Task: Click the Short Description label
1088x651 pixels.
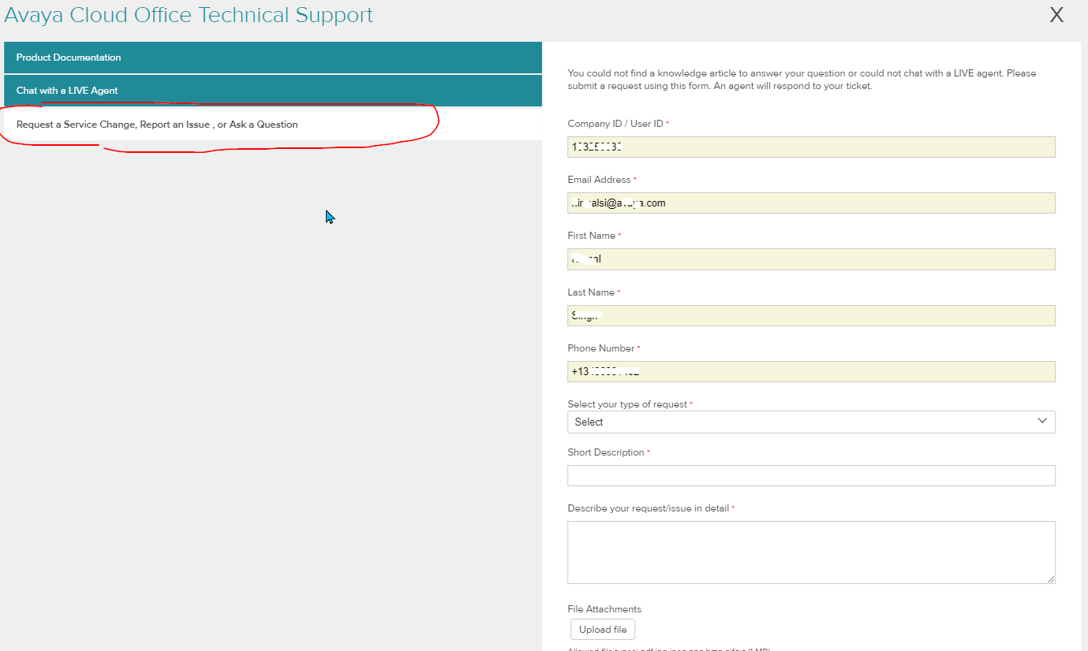Action: [x=606, y=452]
